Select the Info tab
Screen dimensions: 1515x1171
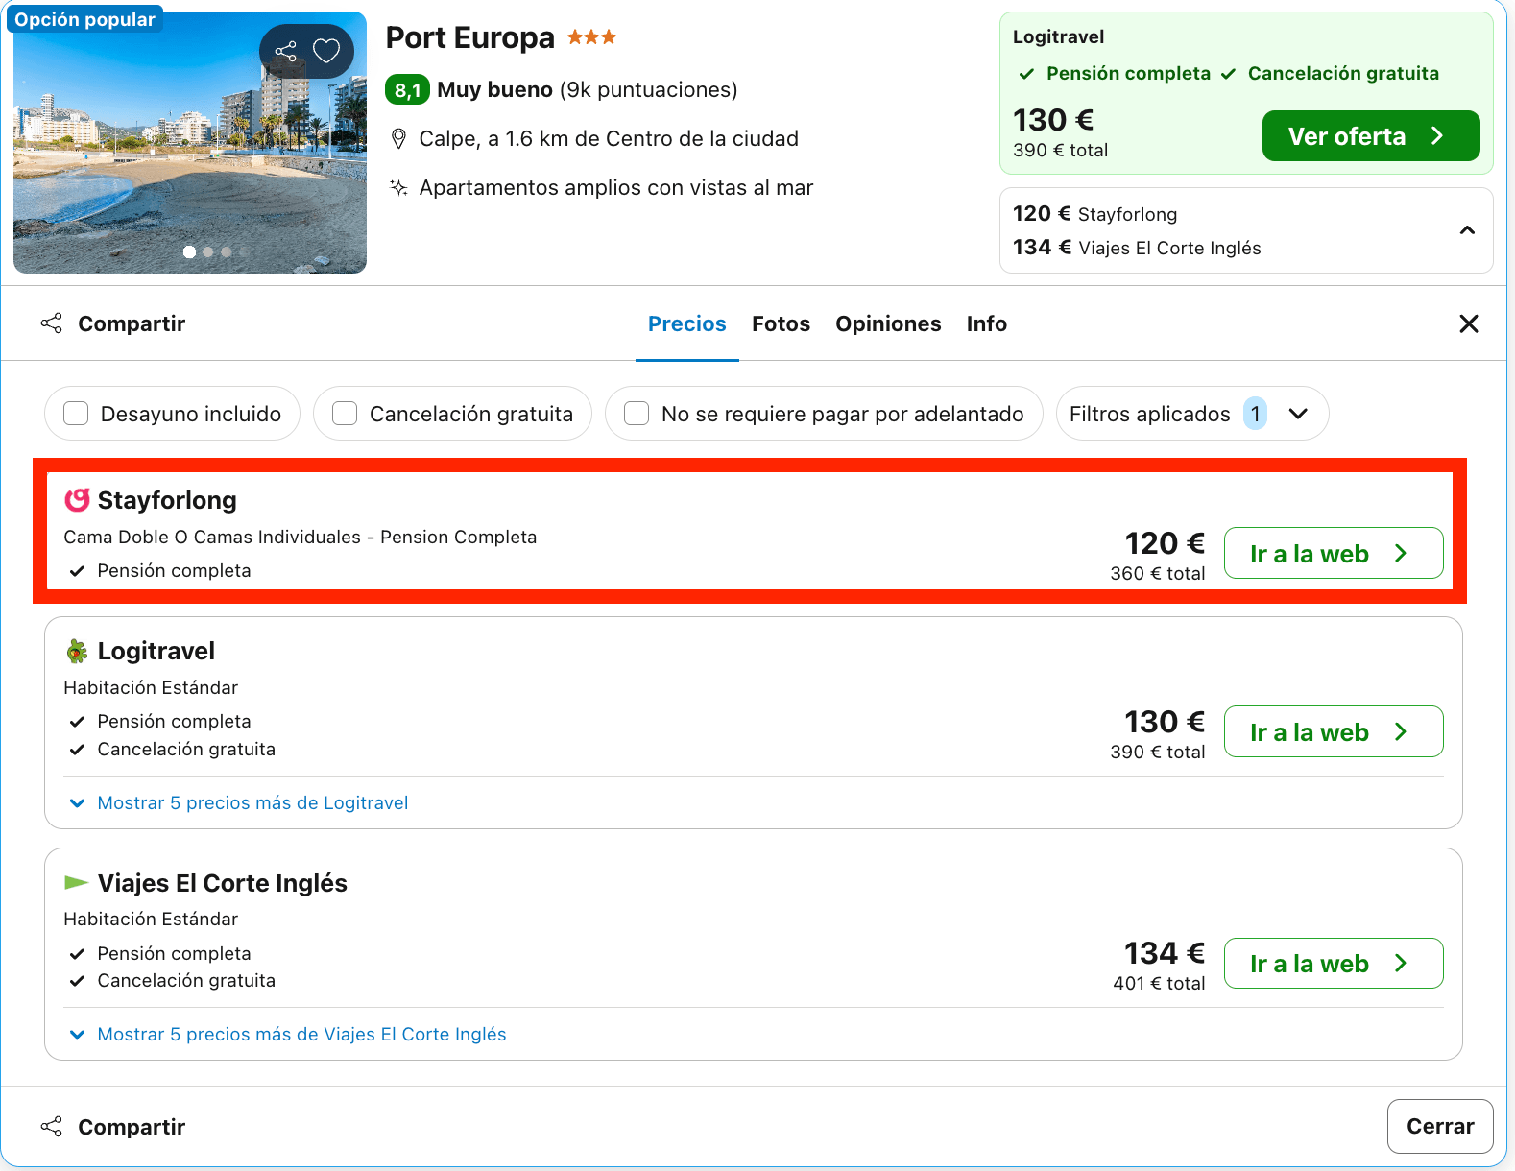(986, 324)
